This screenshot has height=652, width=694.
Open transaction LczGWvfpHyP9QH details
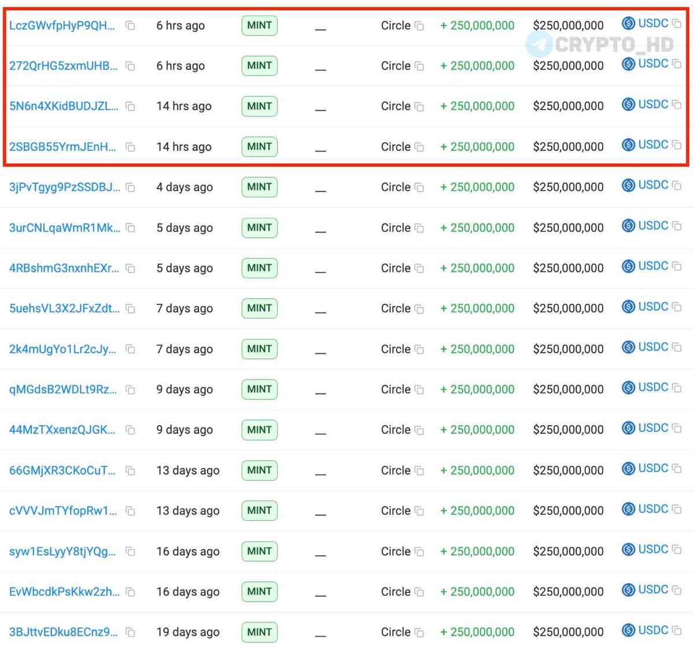[x=62, y=25]
